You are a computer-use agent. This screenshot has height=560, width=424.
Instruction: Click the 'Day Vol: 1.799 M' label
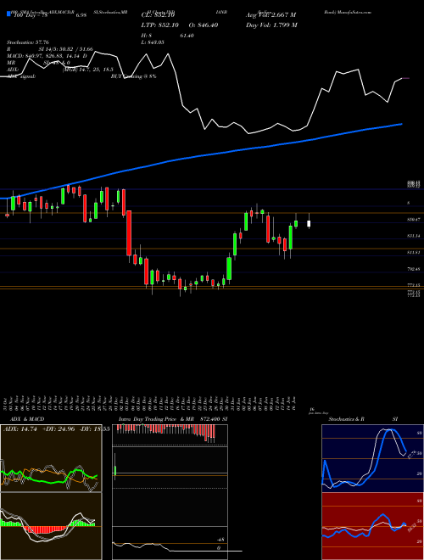(x=271, y=25)
